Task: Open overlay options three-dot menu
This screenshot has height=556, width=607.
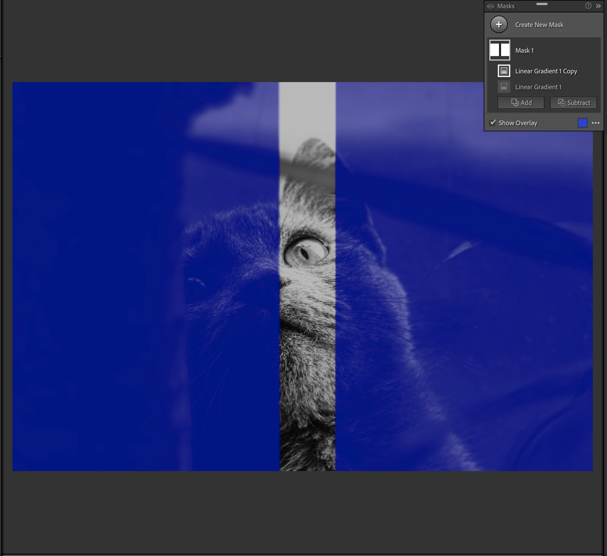Action: coord(595,123)
